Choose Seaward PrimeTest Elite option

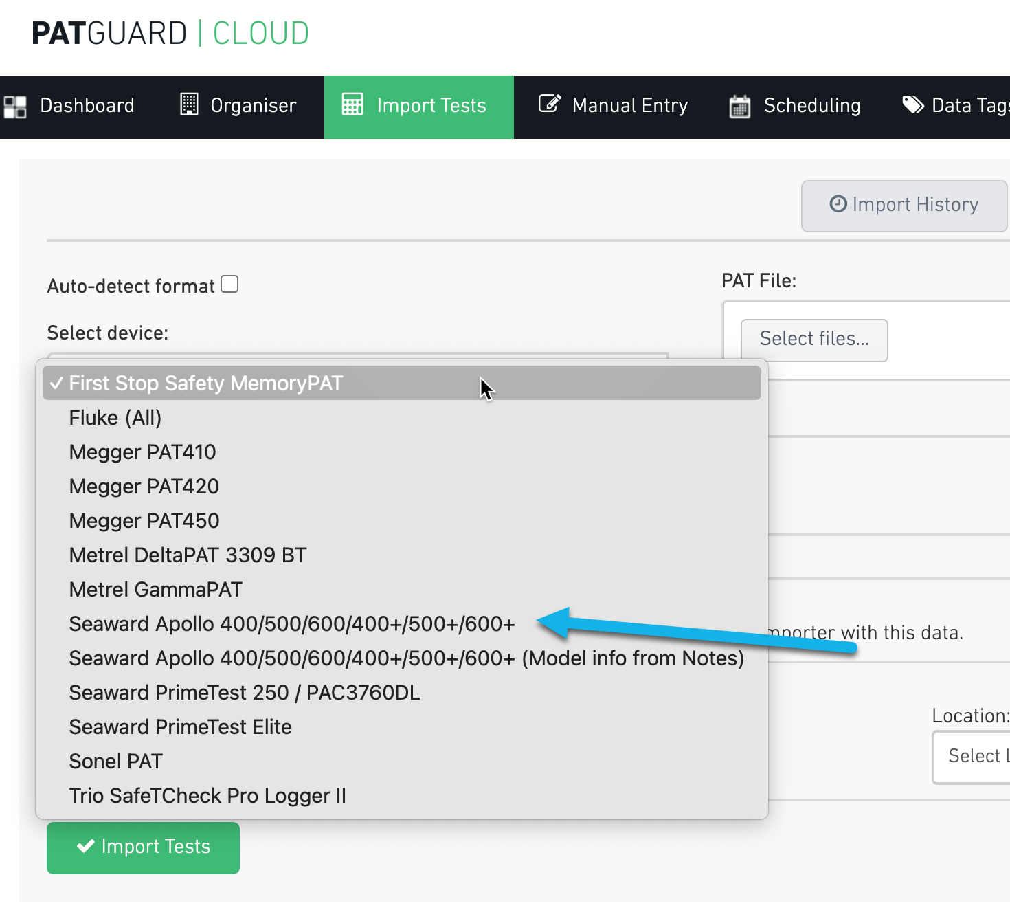[x=402, y=726]
